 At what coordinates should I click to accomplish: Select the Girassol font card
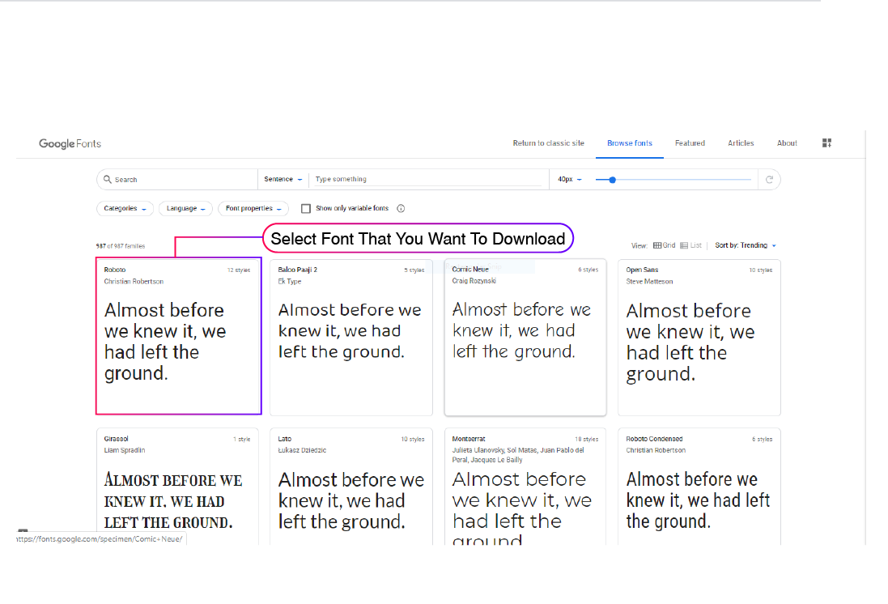pyautogui.click(x=177, y=487)
